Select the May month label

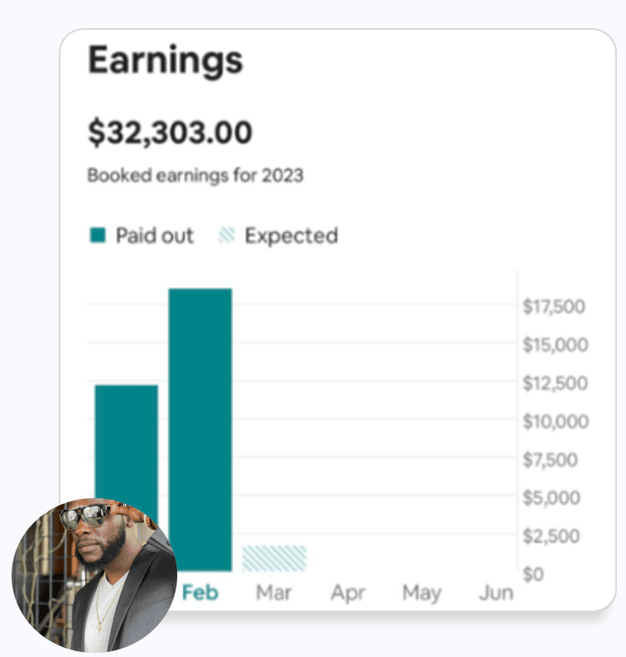pos(421,593)
